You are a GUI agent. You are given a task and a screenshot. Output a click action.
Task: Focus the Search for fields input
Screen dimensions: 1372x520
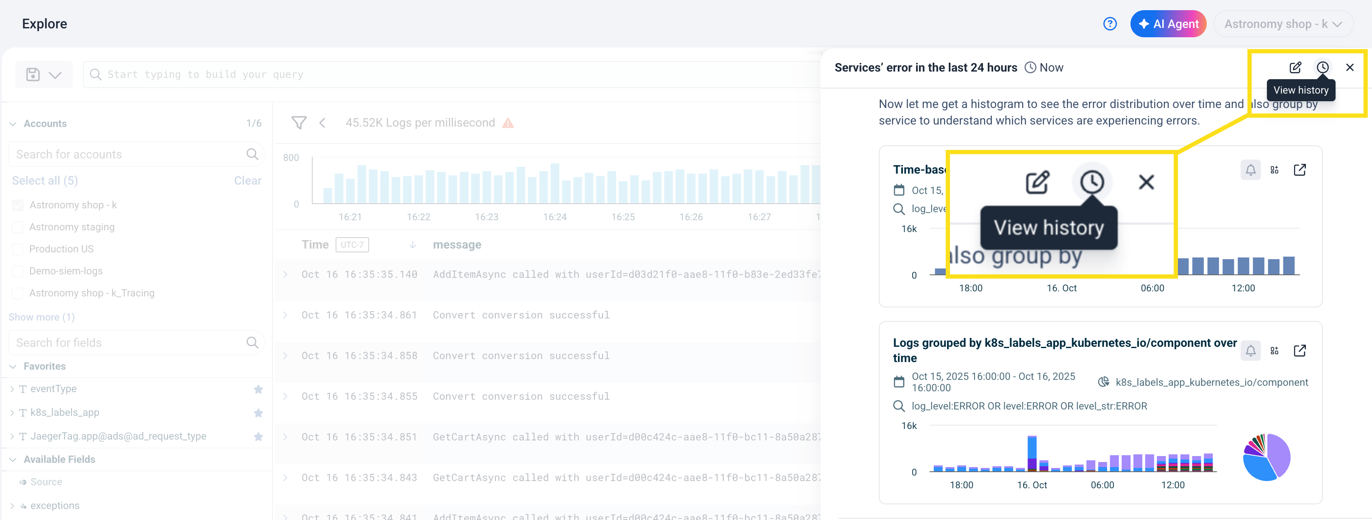coord(128,343)
